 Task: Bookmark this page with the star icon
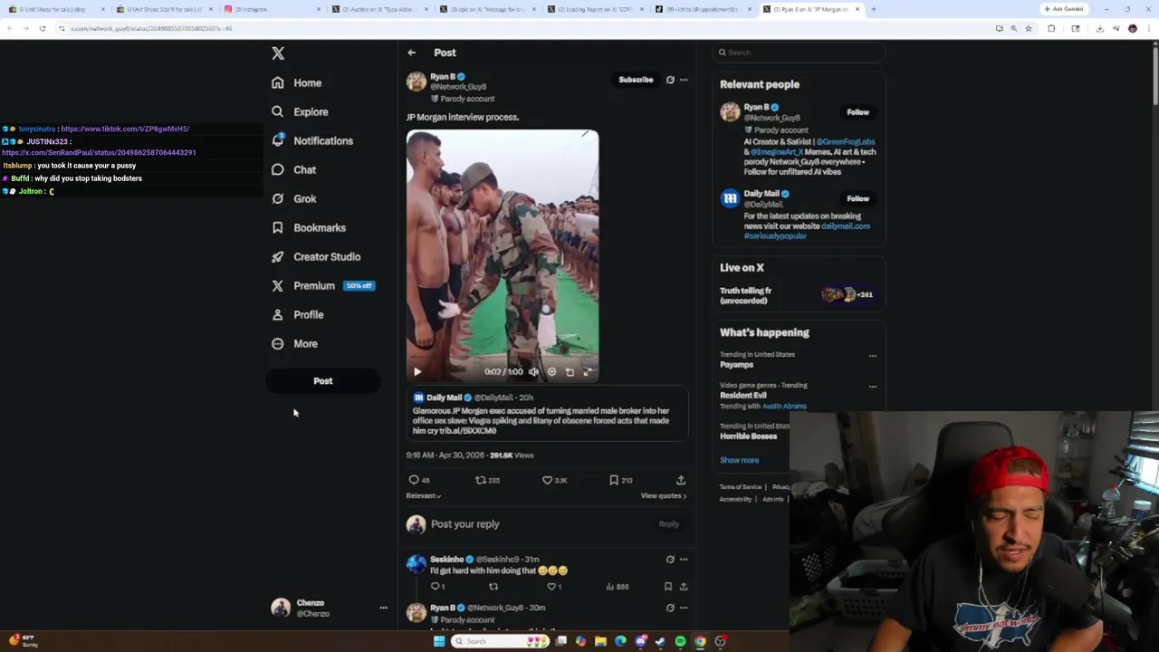(1029, 28)
